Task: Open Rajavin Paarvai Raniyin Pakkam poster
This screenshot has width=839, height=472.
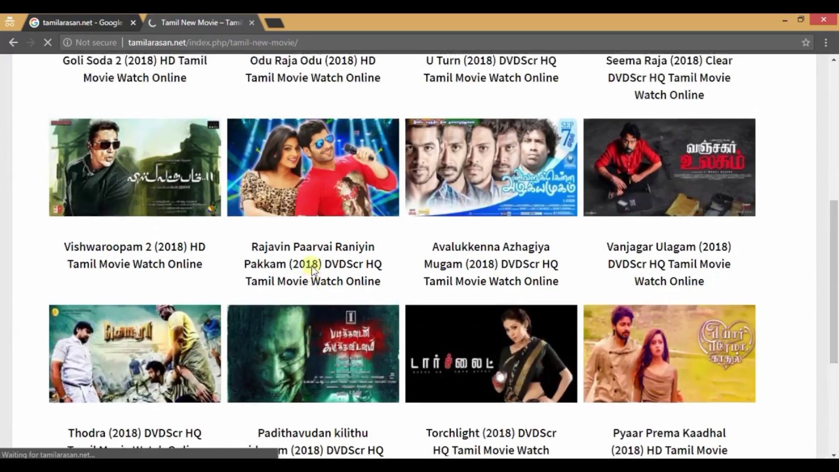Action: [313, 167]
